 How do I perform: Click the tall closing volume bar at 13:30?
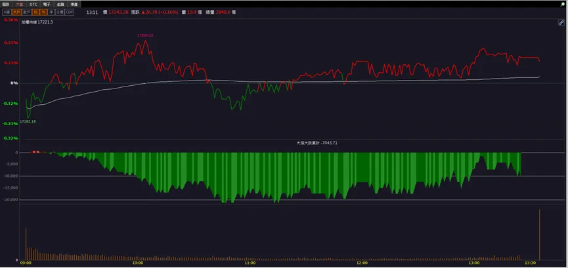click(539, 235)
